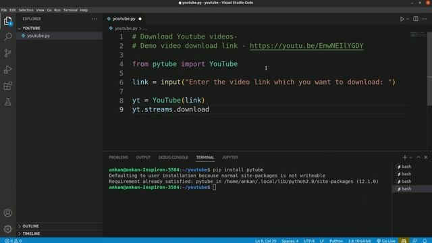Change encoding via UTF-8 status item
This screenshot has height=243, width=432.
309,241
